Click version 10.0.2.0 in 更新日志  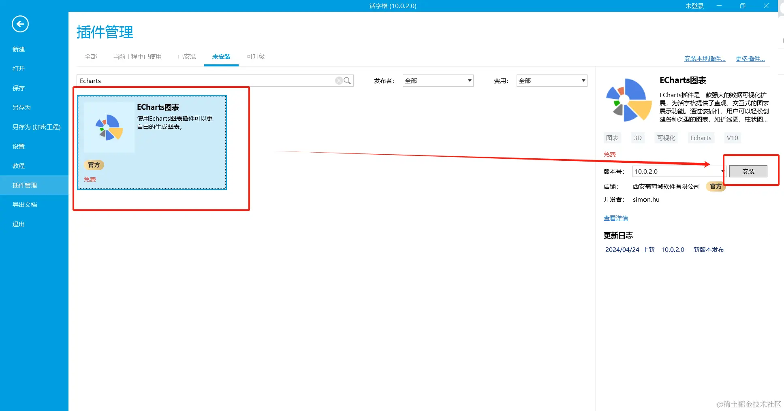coord(673,250)
